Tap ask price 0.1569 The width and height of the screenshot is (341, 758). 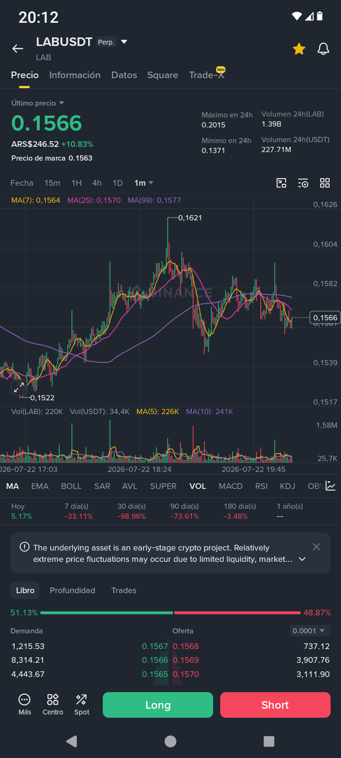186,660
